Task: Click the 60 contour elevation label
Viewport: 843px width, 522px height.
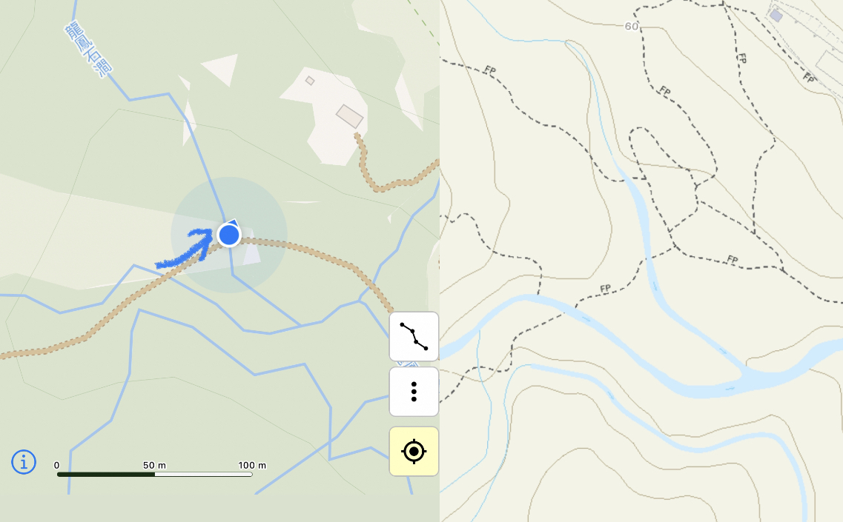Action: click(632, 27)
